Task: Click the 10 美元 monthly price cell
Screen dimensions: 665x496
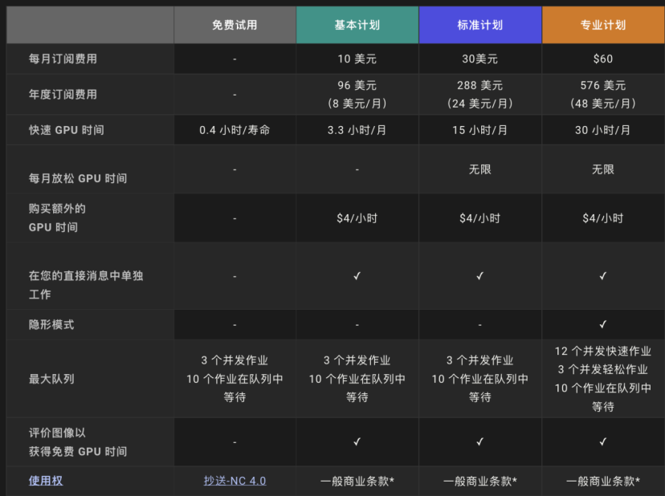Action: [357, 59]
